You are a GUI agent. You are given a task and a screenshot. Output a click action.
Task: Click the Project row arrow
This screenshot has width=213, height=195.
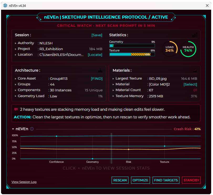coord(15,49)
